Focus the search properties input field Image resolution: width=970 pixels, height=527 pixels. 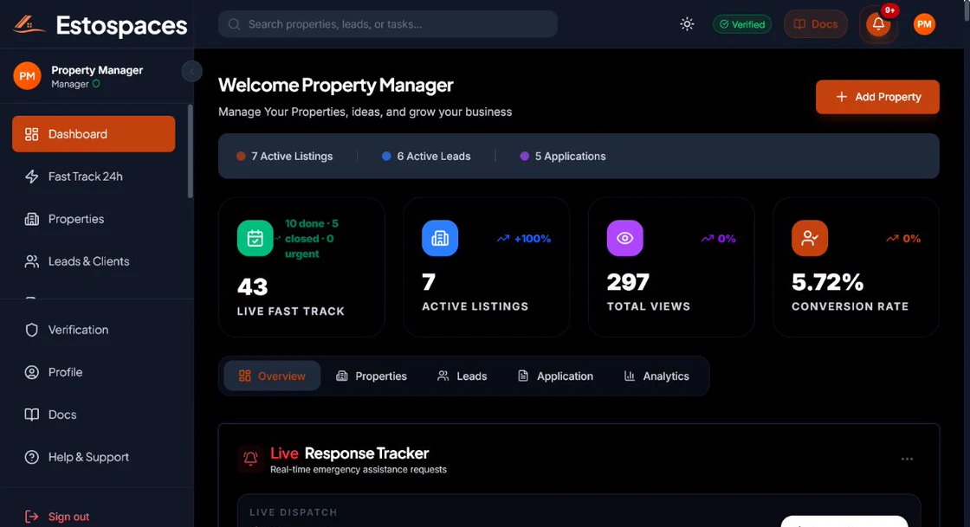[388, 24]
